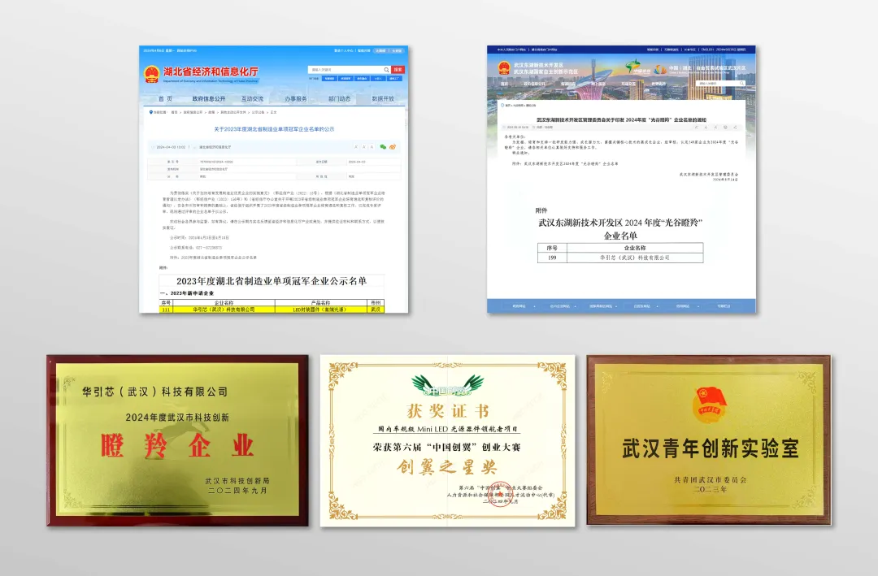Open the 数据开放 navigation tab
This screenshot has height=576, width=878.
pos(383,98)
